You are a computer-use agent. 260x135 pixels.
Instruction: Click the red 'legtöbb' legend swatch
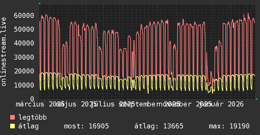pyautogui.click(x=12, y=117)
